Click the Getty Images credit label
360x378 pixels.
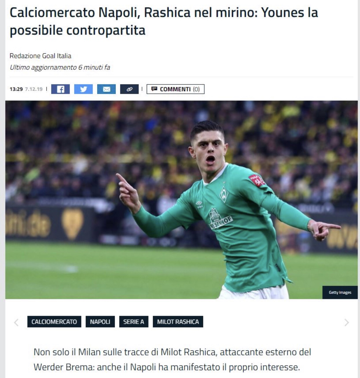point(340,292)
